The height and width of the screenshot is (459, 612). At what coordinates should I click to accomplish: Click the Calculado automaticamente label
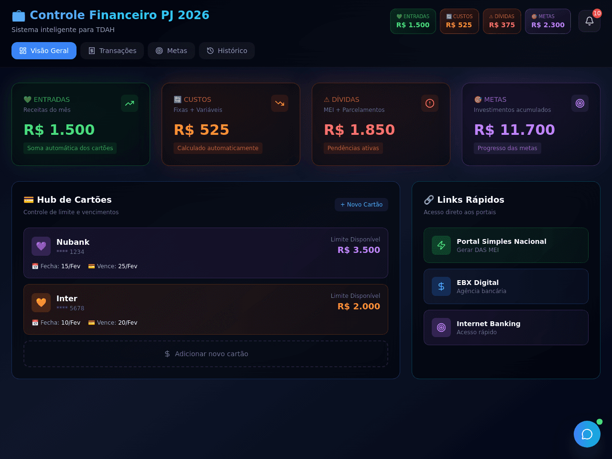(218, 148)
